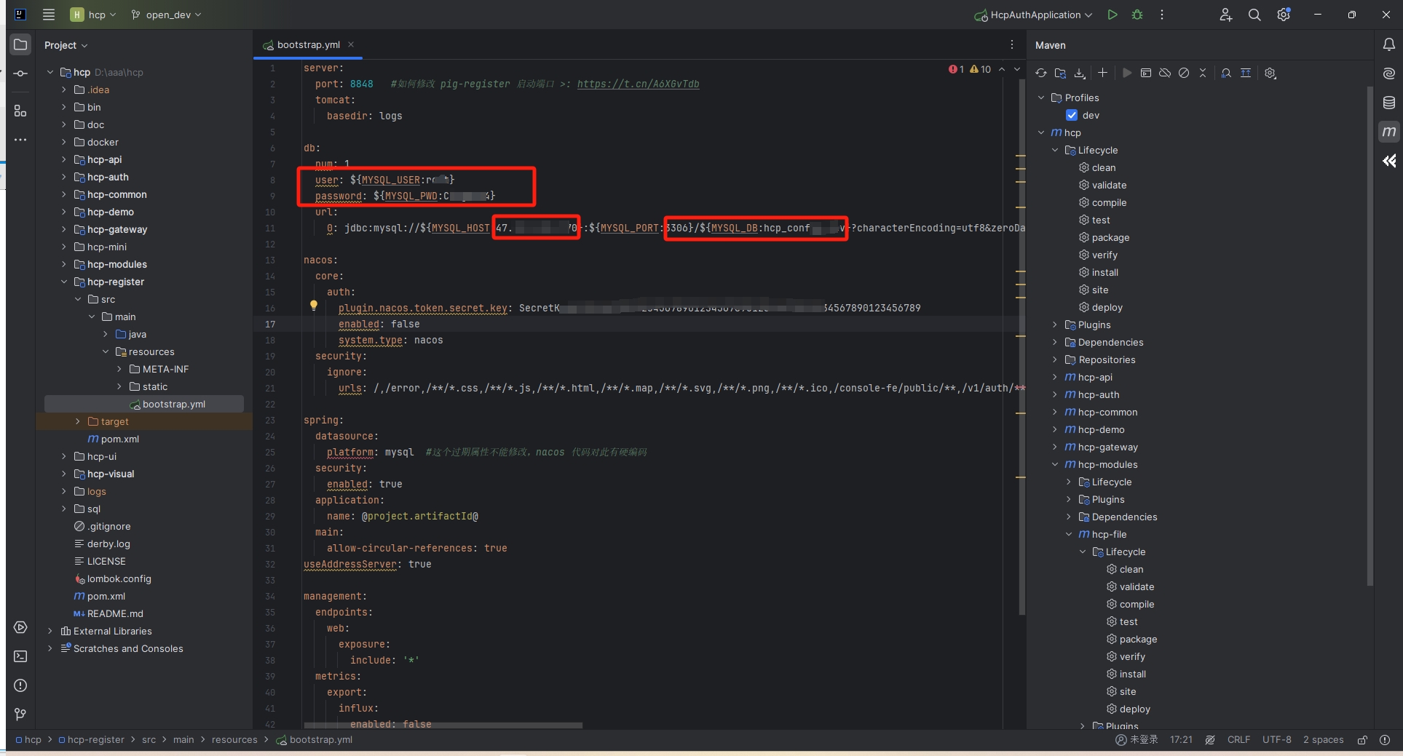Image resolution: width=1403 pixels, height=756 pixels.
Task: Uncheck the dev Maven profile
Action: tap(1072, 115)
